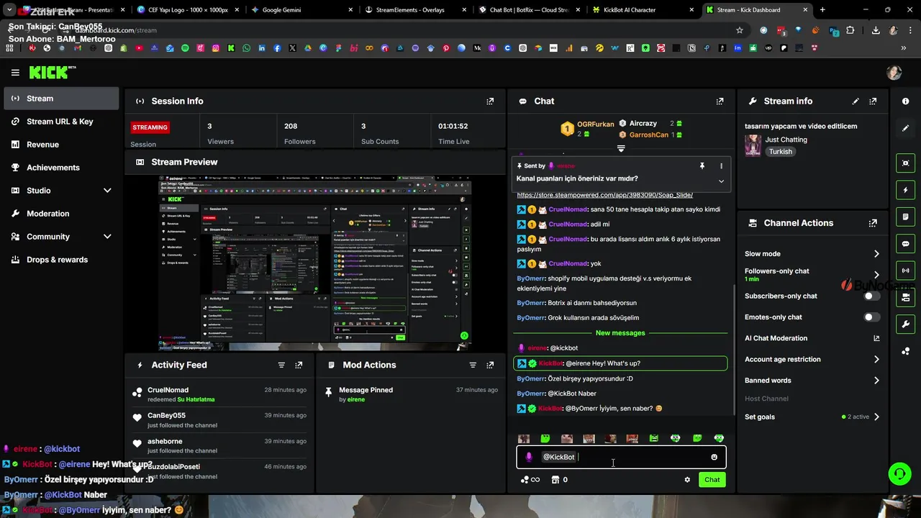
Task: Click the green help bubble icon
Action: [899, 473]
